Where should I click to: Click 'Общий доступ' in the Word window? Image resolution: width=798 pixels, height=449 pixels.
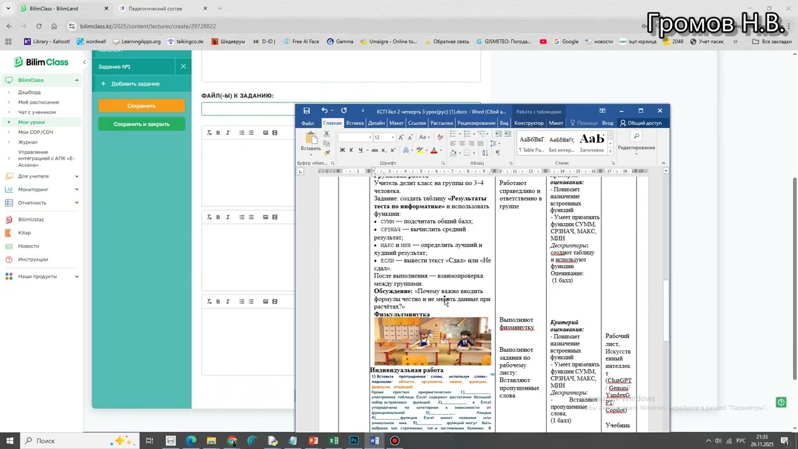[x=640, y=123]
